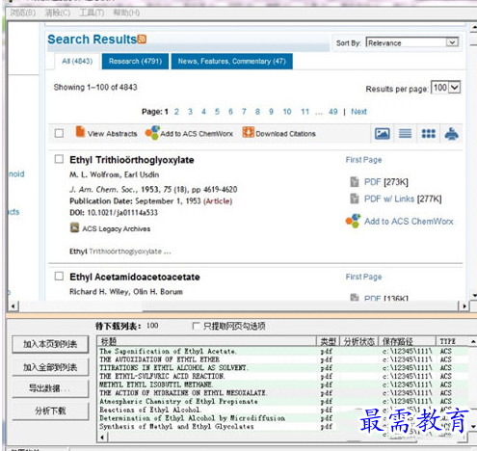Image resolution: width=477 pixels, height=451 pixels.
Task: Open Ethyl Acetamidoacetoacetate article title
Action: 135,277
